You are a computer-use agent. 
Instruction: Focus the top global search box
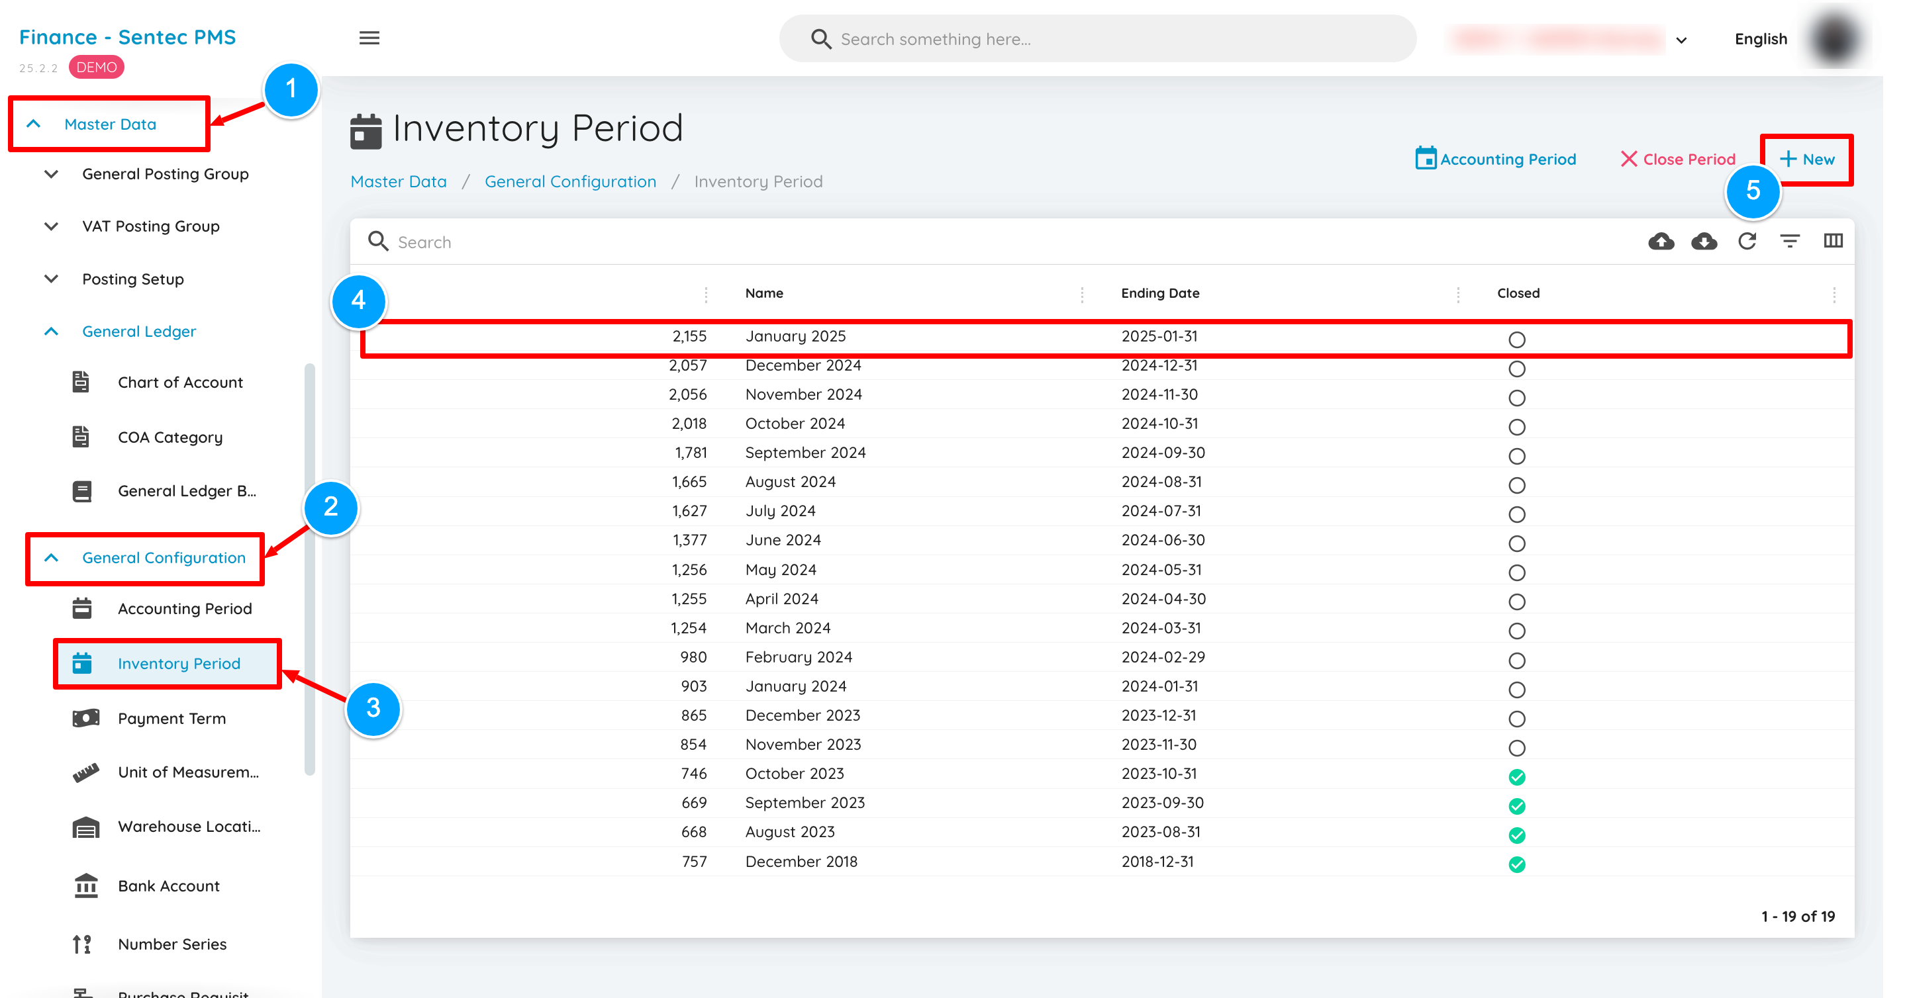tap(1097, 39)
